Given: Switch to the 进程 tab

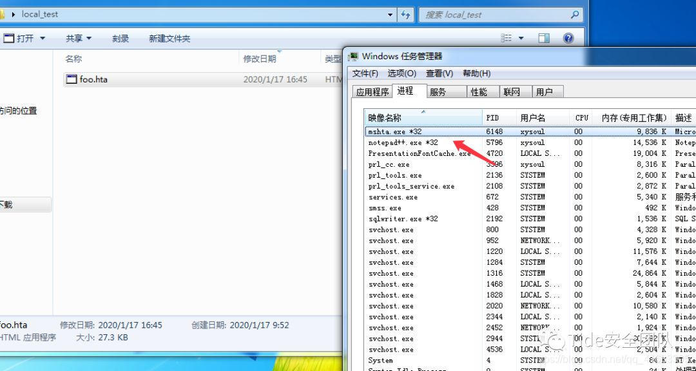Looking at the screenshot, I should 409,91.
